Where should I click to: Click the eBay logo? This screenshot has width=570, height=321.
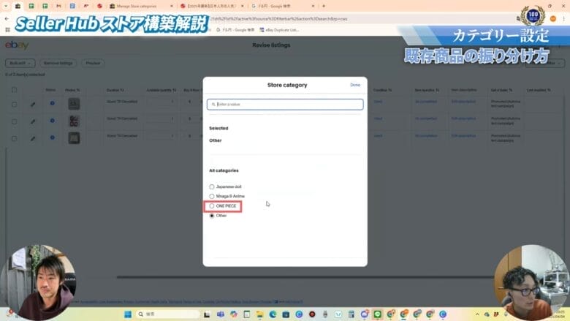coord(16,45)
